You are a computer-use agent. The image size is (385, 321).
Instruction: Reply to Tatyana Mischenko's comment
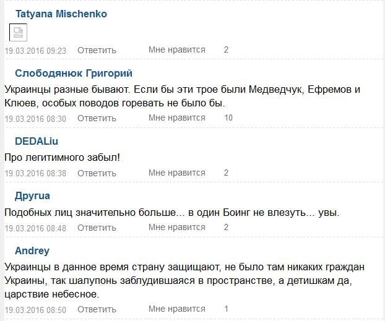[97, 50]
